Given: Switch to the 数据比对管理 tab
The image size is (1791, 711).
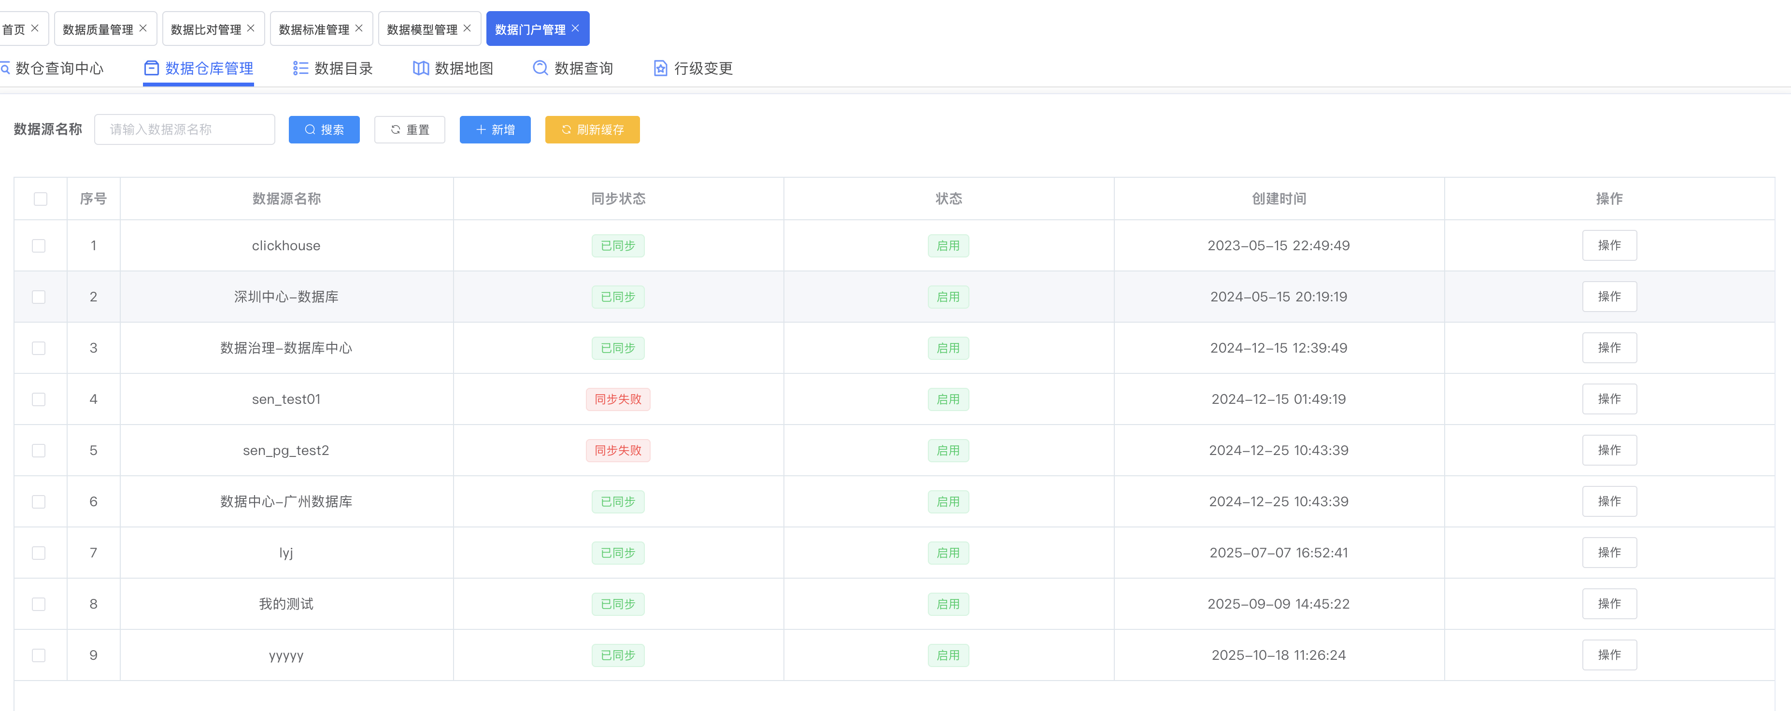Looking at the screenshot, I should [x=206, y=29].
